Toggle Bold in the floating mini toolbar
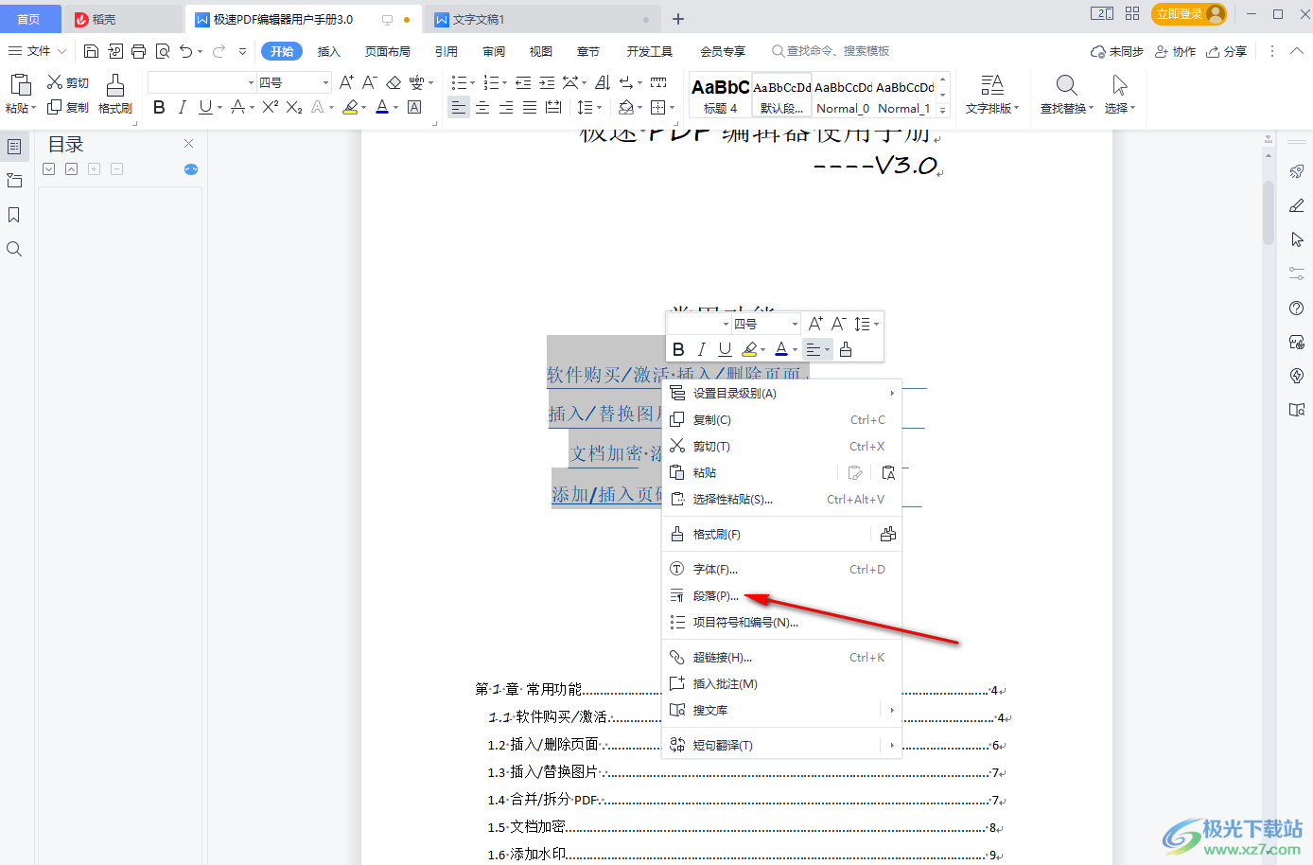Screen dimensions: 1313x865 [678, 349]
